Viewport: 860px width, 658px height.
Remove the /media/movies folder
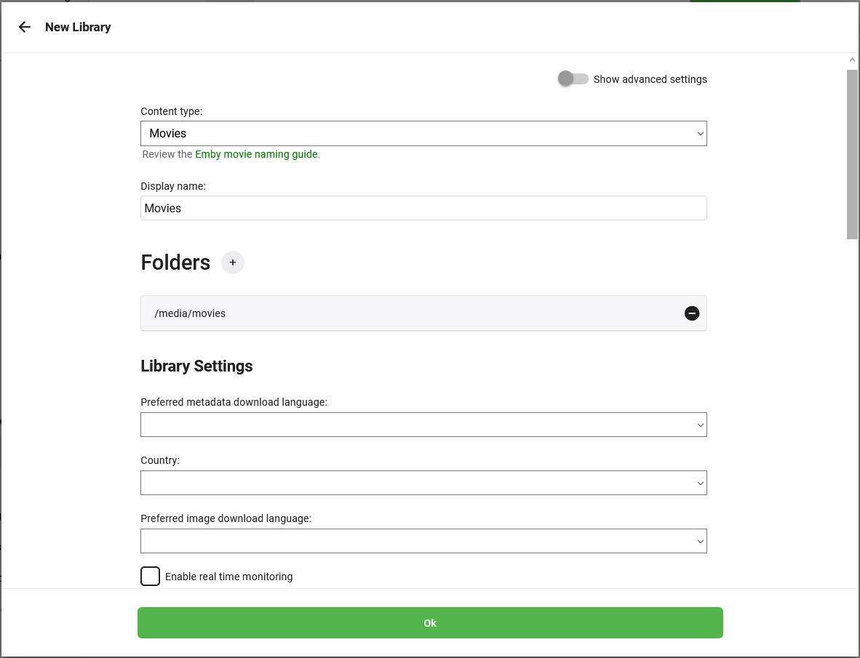coord(692,313)
